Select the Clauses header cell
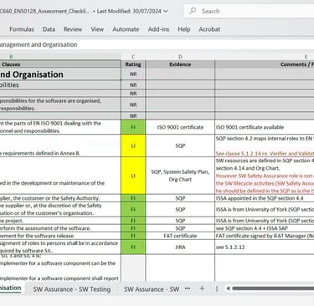 pyautogui.click(x=60, y=64)
